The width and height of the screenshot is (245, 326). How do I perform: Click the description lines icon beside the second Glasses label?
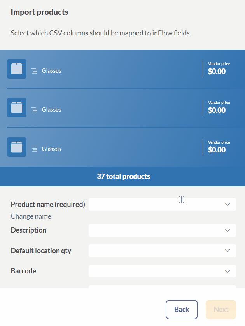pyautogui.click(x=34, y=110)
